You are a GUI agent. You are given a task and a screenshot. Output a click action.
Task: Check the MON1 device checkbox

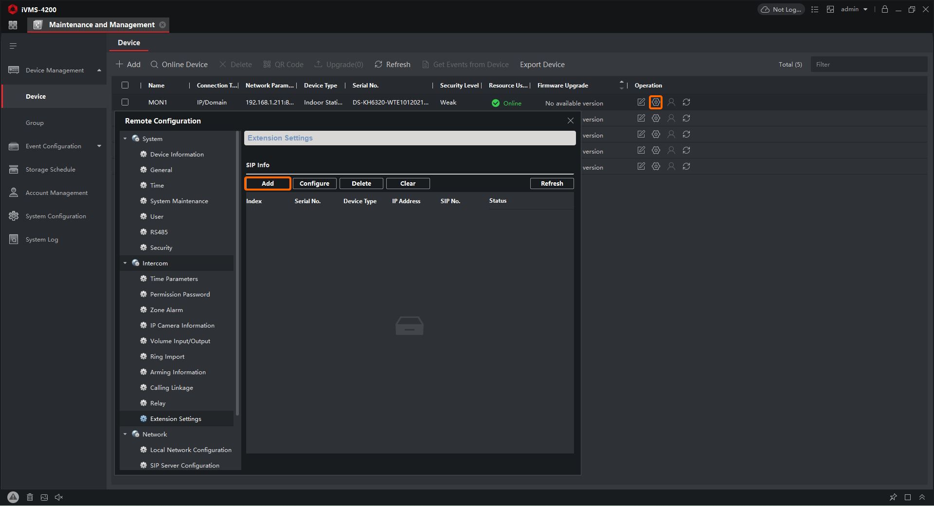coord(125,103)
